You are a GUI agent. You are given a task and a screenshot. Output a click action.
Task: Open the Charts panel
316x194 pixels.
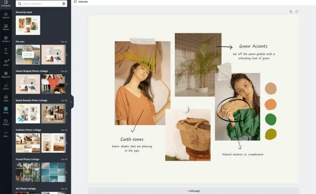tap(6, 87)
